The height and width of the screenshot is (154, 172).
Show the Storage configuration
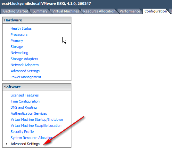17,47
